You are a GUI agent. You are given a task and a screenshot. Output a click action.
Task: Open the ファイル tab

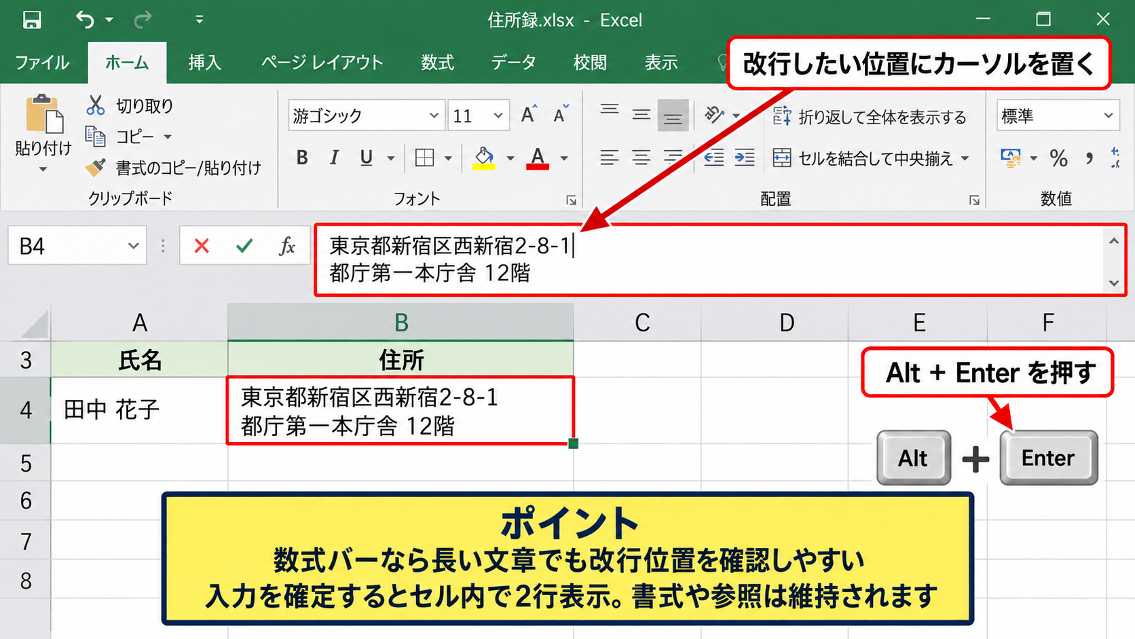click(42, 62)
